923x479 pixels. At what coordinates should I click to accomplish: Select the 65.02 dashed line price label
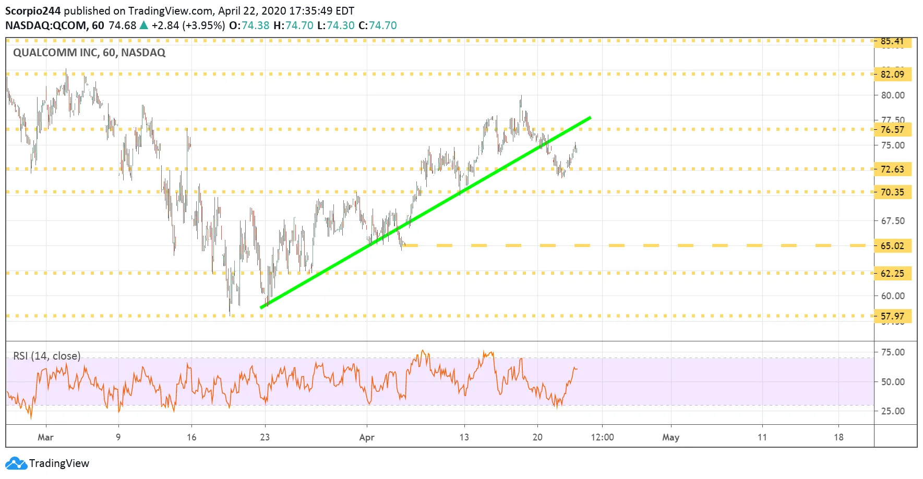coord(893,245)
